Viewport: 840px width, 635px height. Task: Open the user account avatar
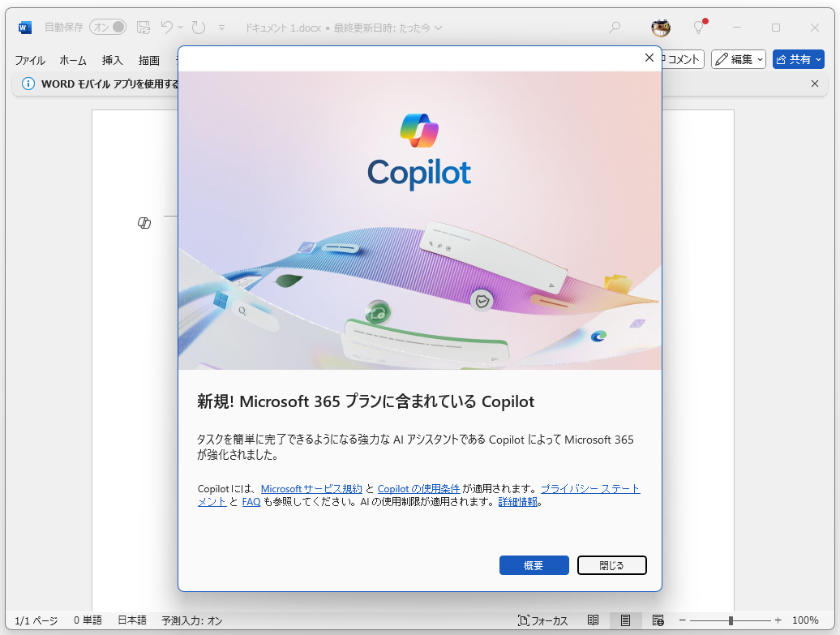click(x=660, y=27)
